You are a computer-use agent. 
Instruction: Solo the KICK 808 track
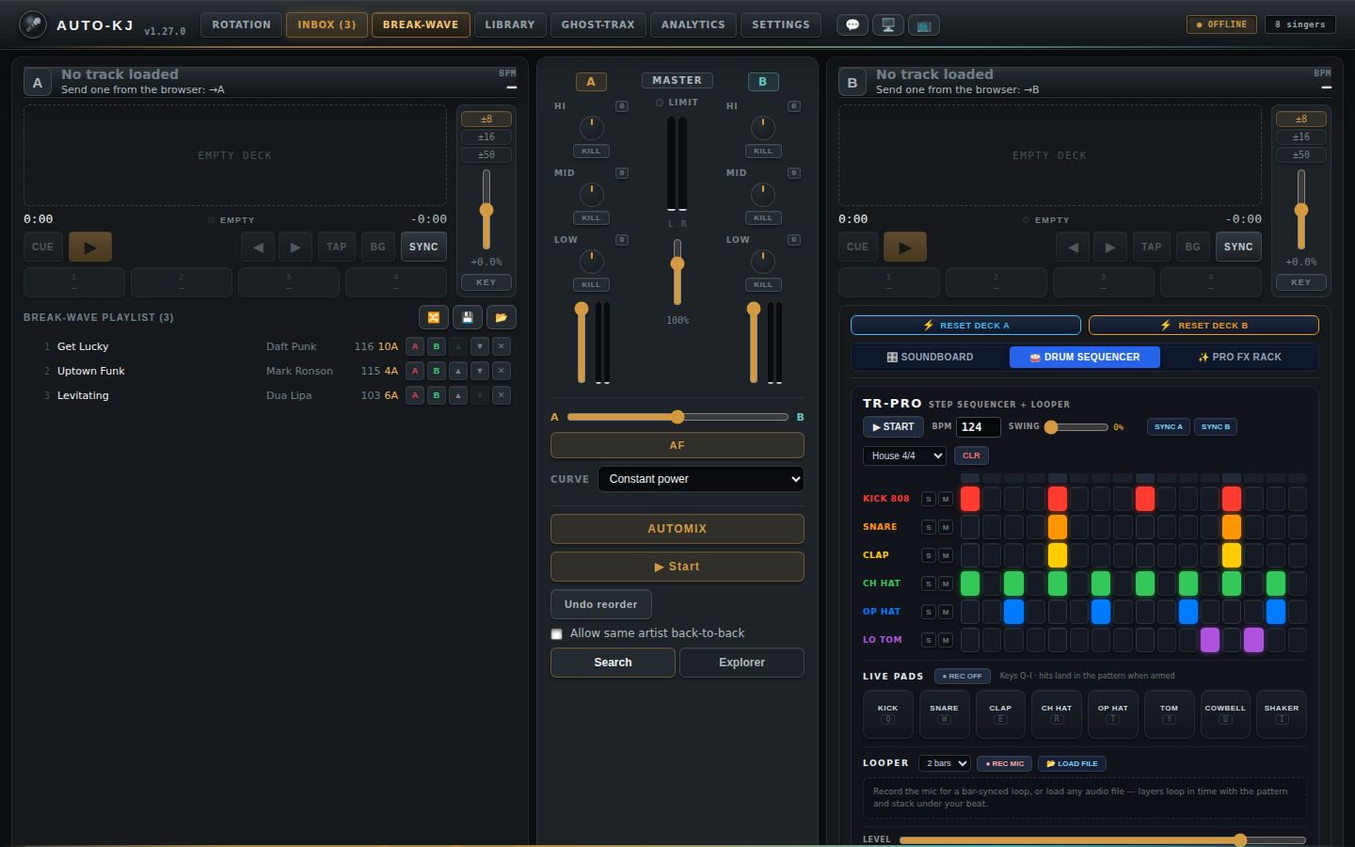pyautogui.click(x=929, y=499)
